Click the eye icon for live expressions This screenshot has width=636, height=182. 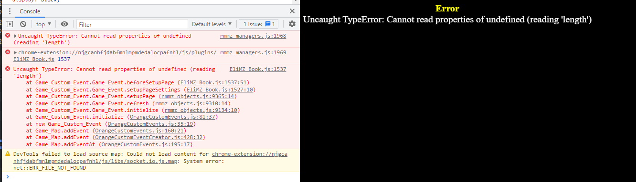(64, 24)
